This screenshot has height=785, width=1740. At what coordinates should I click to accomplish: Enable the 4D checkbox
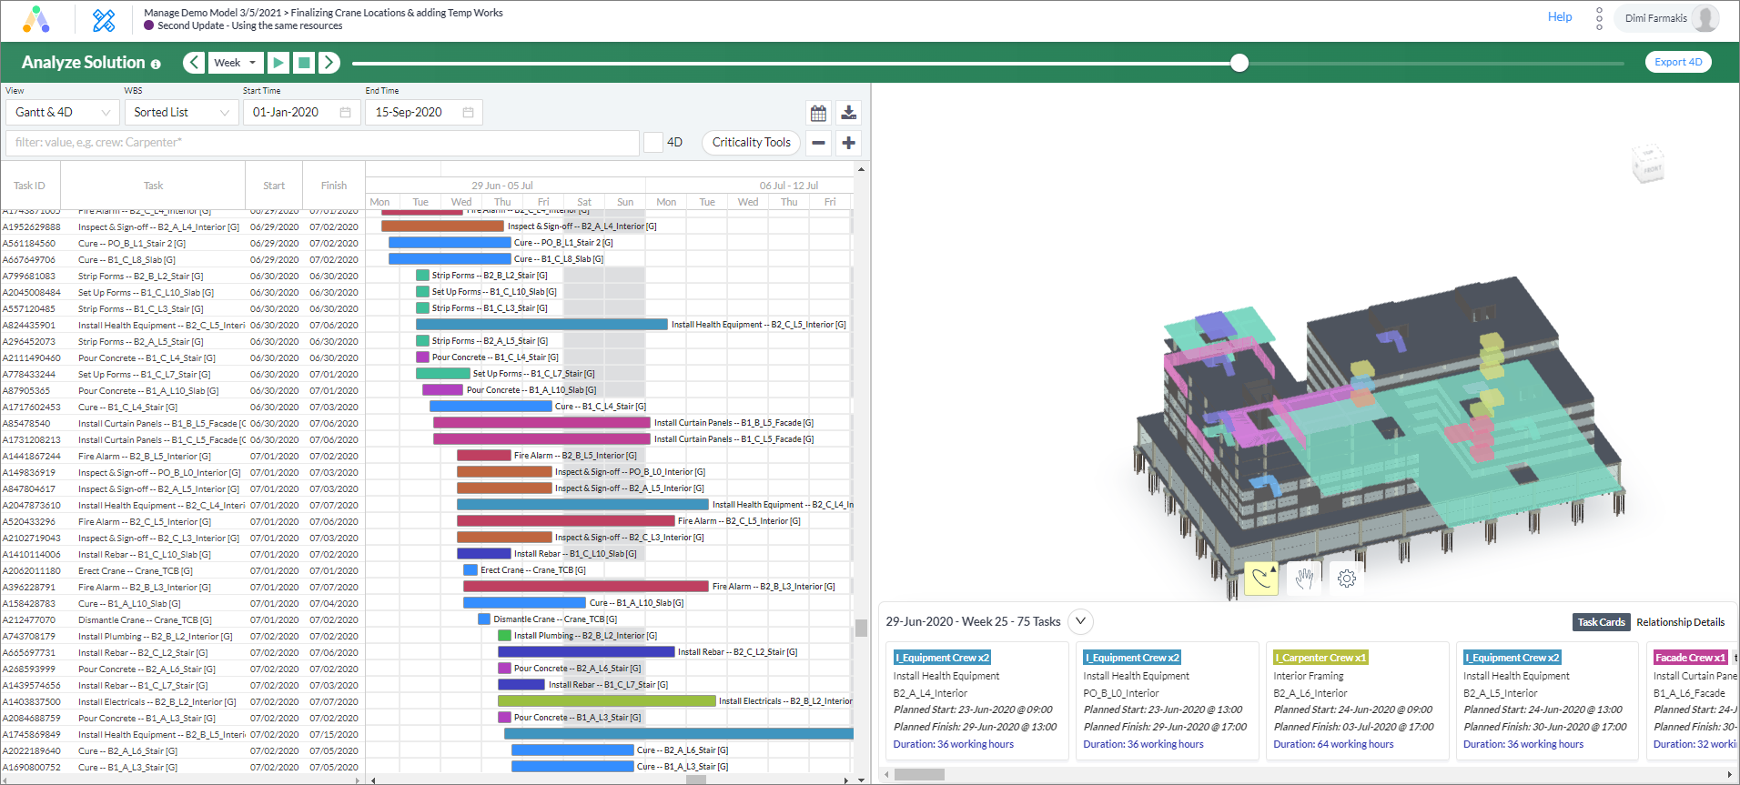pos(653,143)
